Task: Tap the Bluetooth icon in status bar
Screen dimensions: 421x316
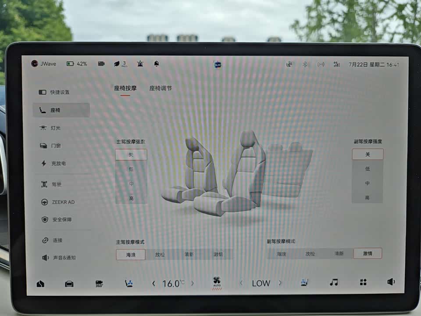Action: click(305, 64)
